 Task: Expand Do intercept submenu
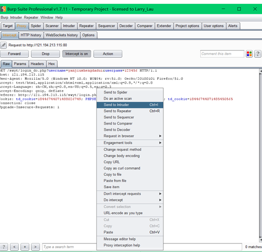[130, 200]
